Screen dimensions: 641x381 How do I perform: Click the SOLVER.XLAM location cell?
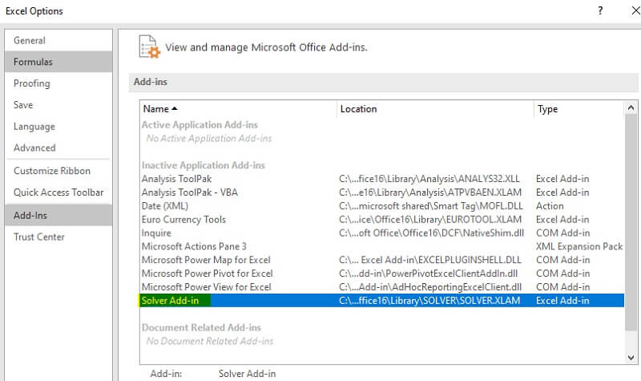coord(429,300)
